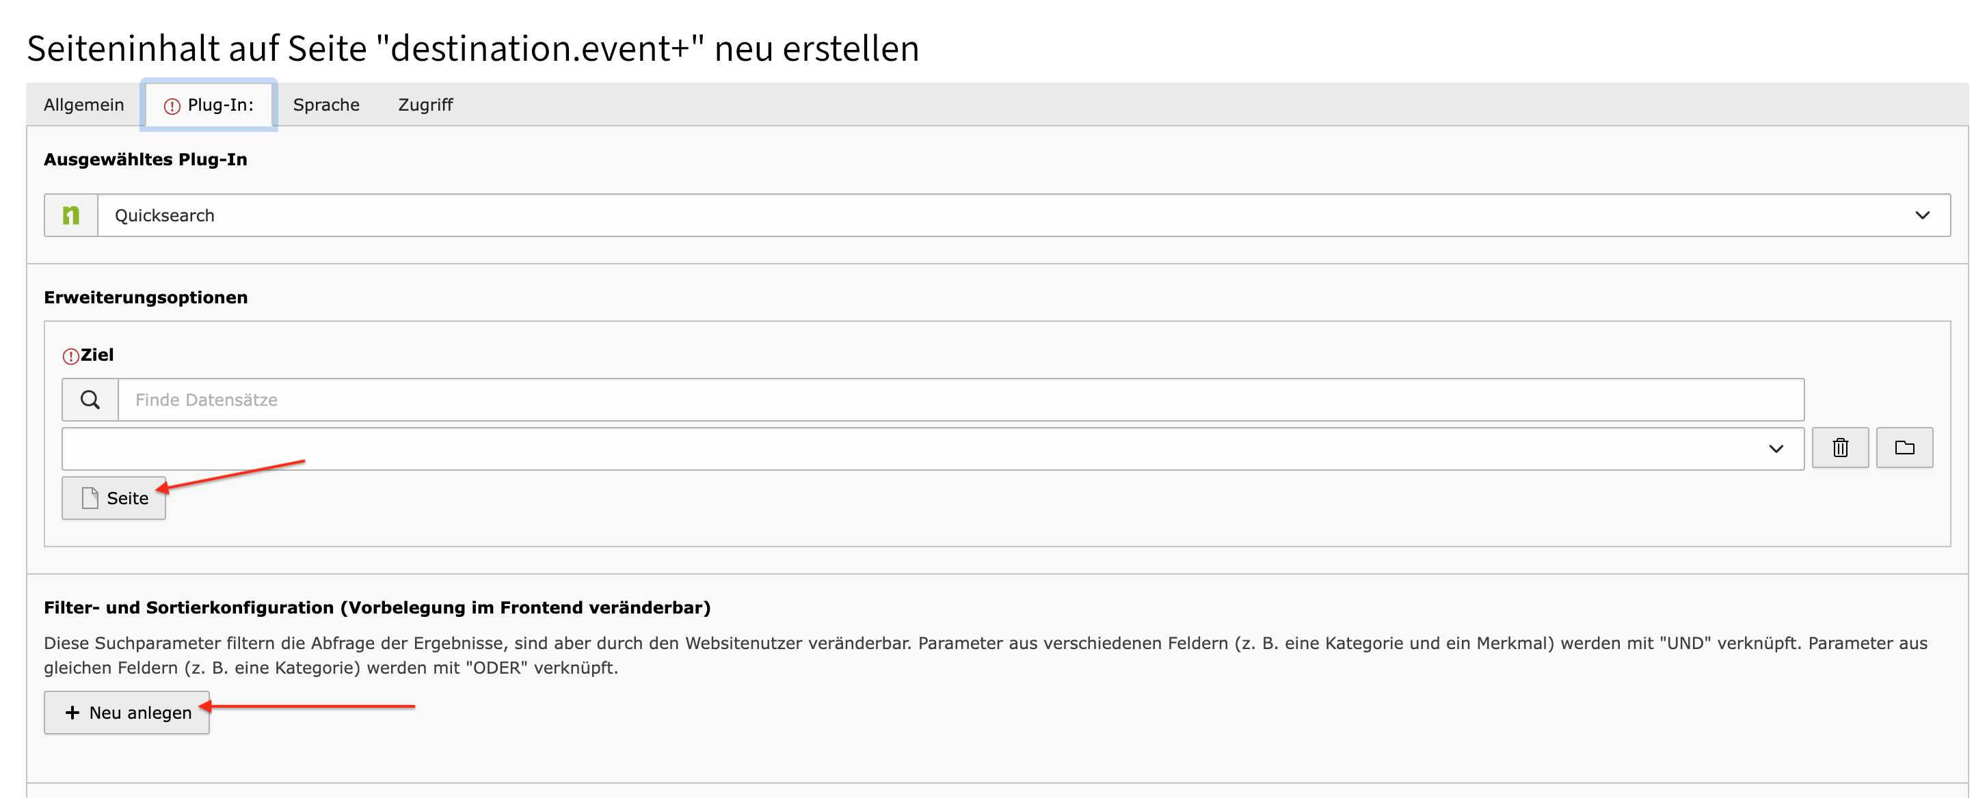Go to the Zugriff tab
Viewport: 1987px width, 798px height.
click(425, 105)
